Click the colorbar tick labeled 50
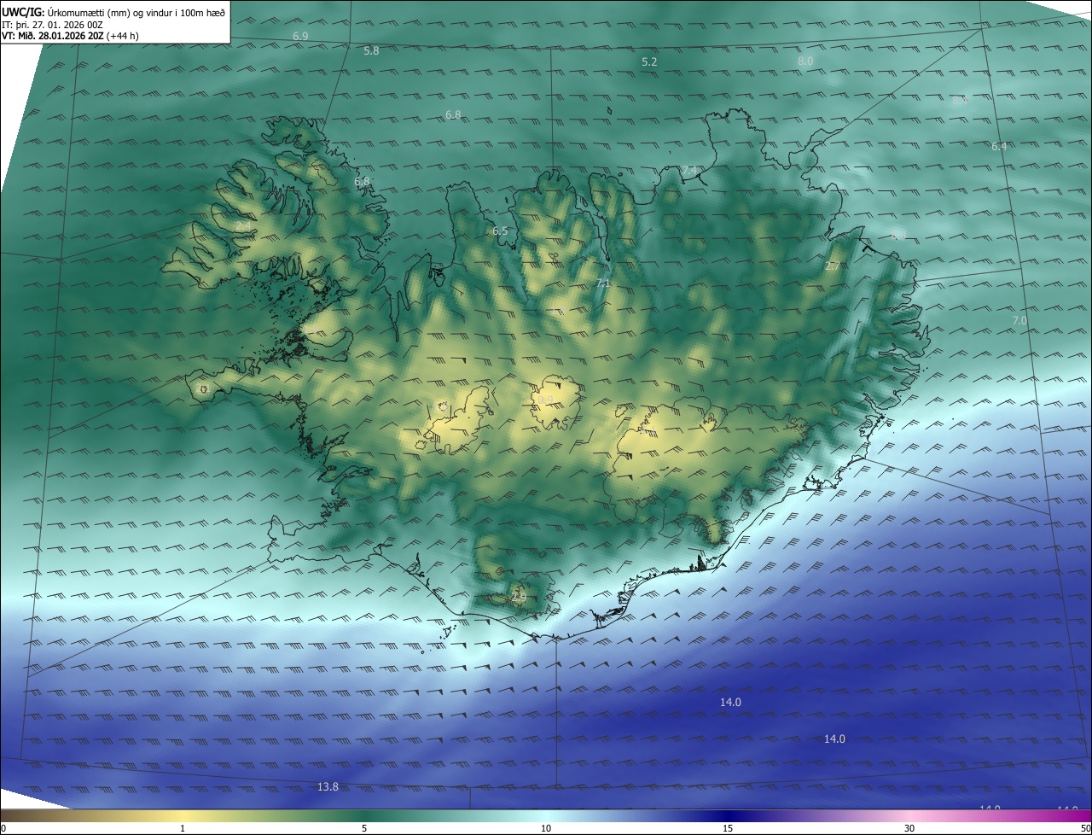1092x835 pixels. [1086, 828]
